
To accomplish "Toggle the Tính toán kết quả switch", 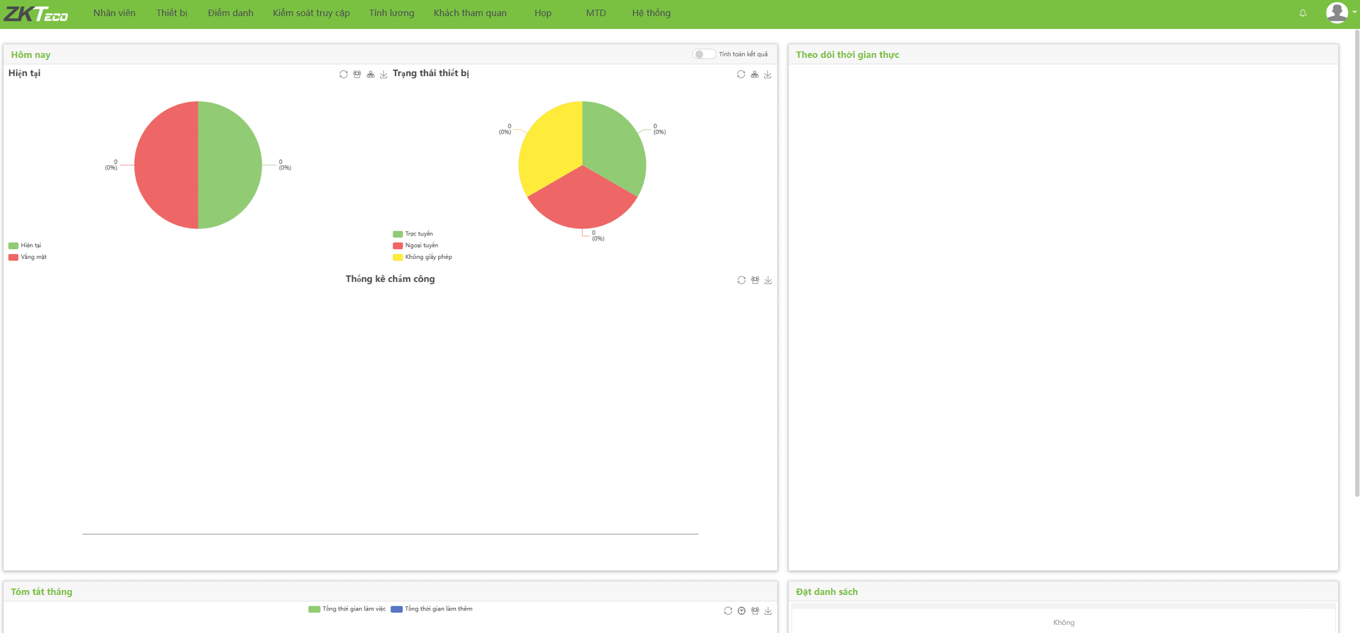I will (703, 54).
